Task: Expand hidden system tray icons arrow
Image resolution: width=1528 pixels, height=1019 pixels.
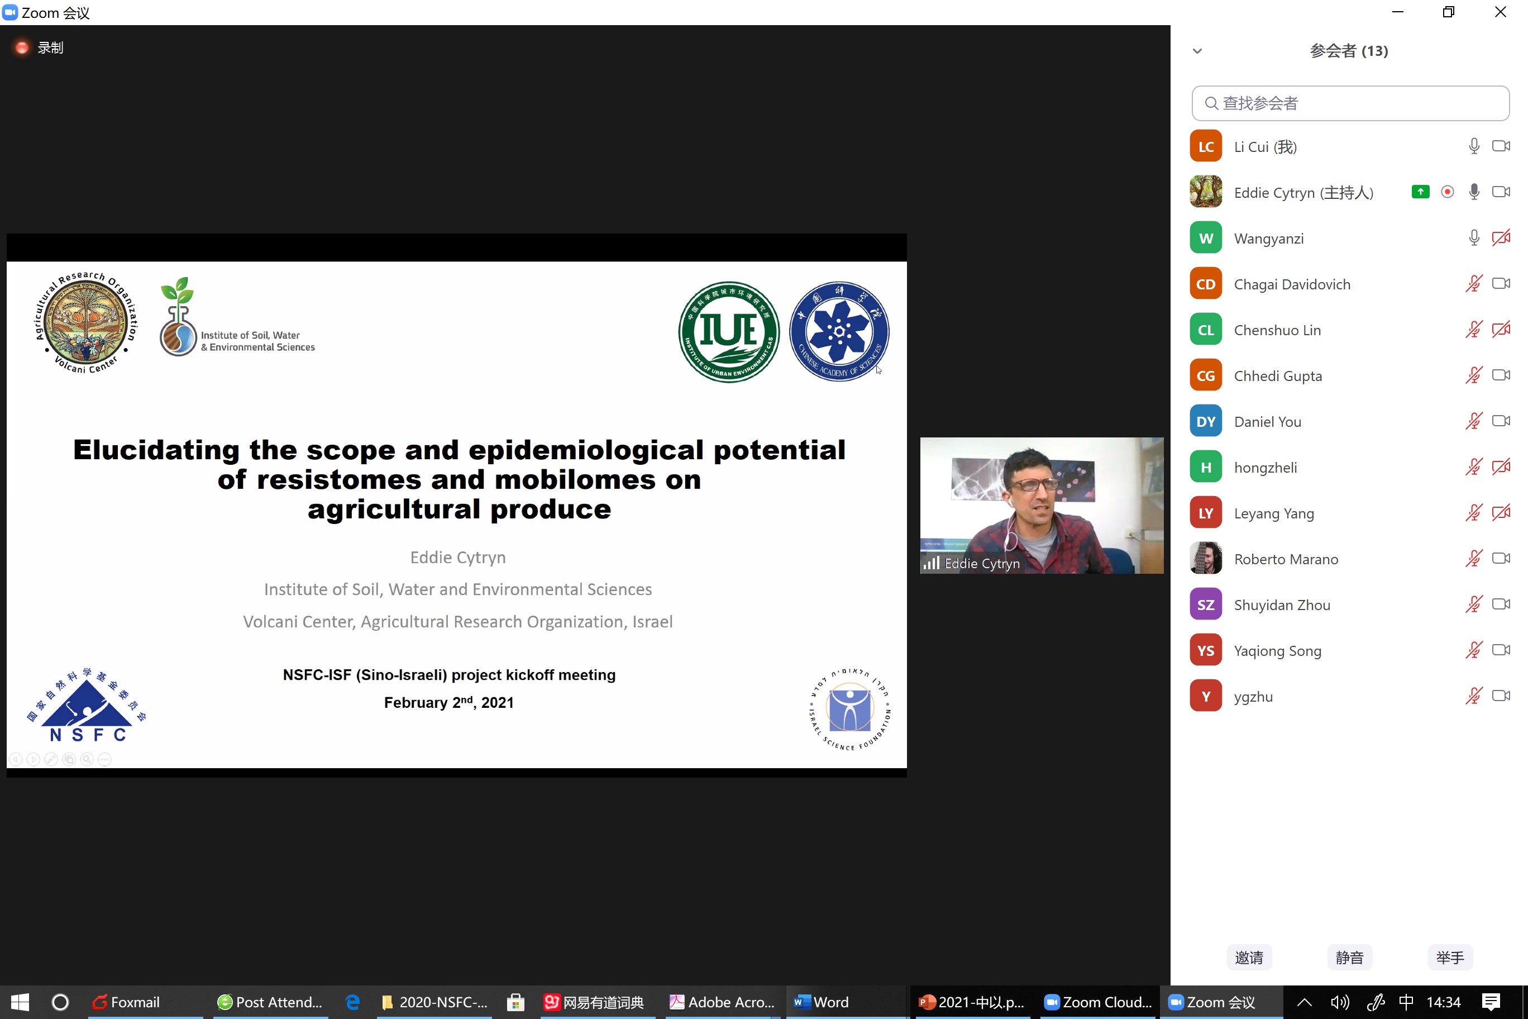Action: point(1304,1002)
